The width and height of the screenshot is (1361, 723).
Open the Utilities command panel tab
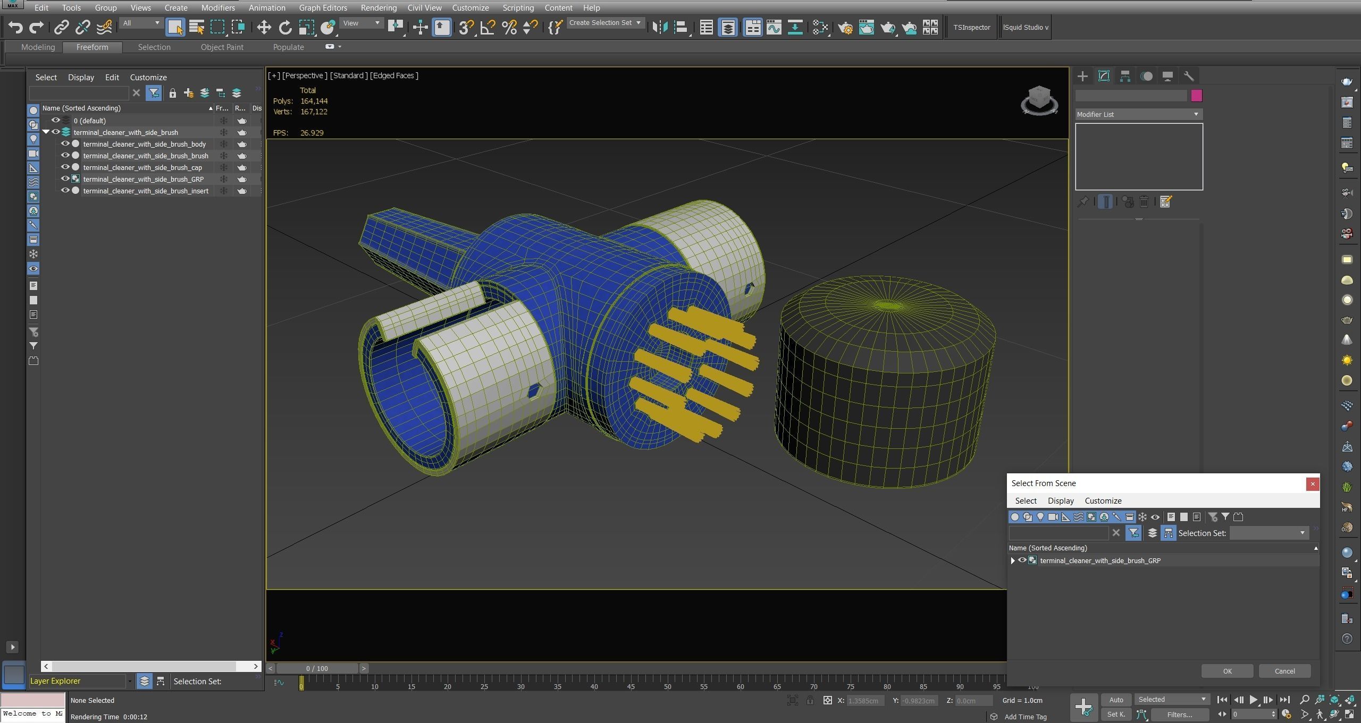tap(1189, 76)
